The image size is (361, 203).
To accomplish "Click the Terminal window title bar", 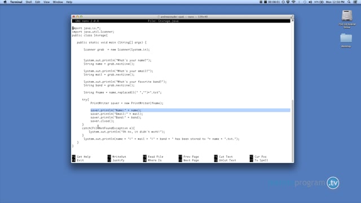I will pos(182,16).
